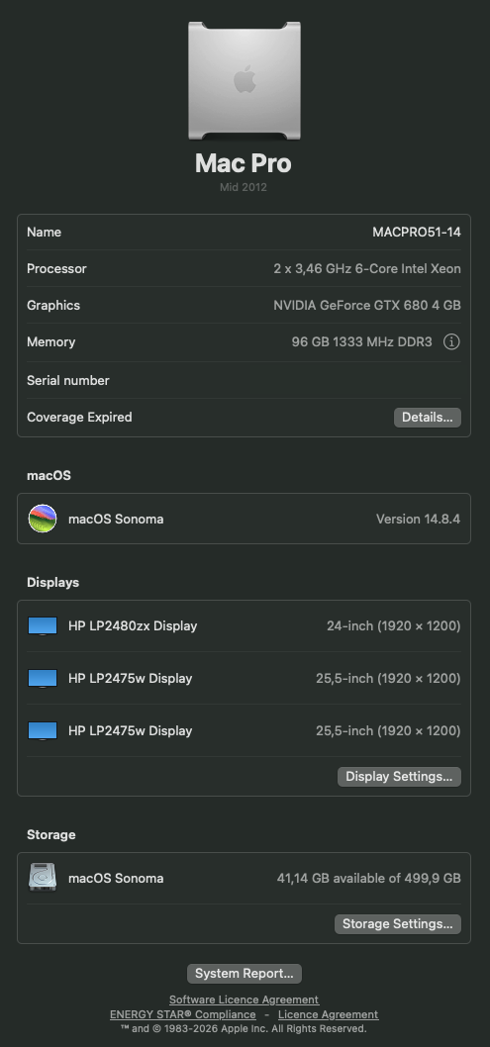Click the Version 14.8.4 text
This screenshot has height=1047, width=490.
click(418, 519)
